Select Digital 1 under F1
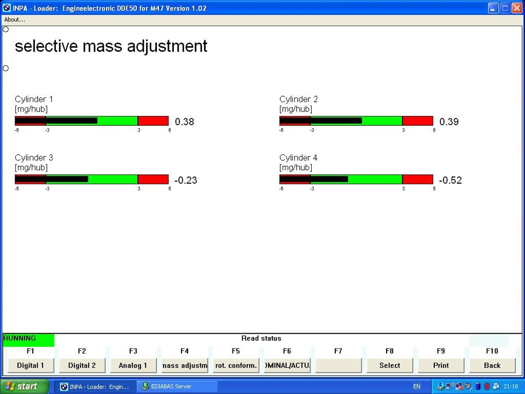 point(31,366)
